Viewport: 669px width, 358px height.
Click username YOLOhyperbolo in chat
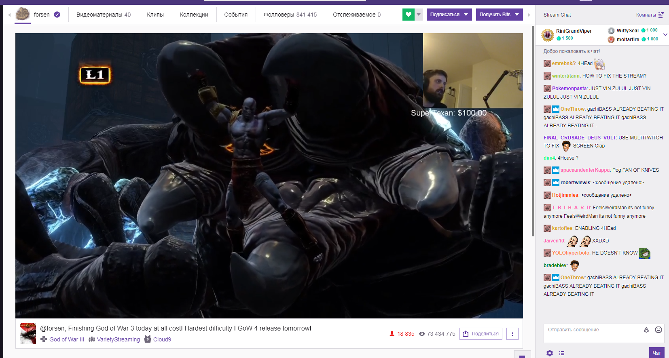tap(571, 253)
